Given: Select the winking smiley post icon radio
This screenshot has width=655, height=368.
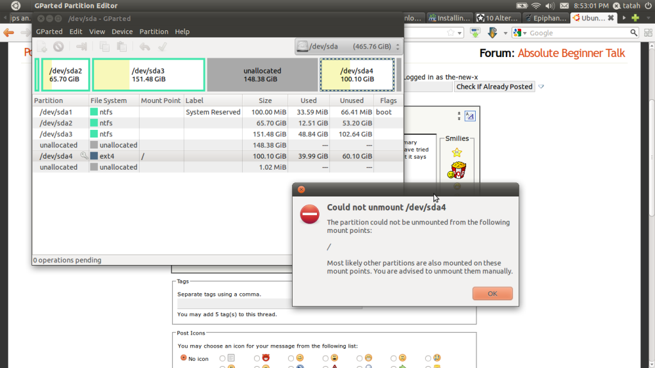Looking at the screenshot, I should (x=291, y=358).
